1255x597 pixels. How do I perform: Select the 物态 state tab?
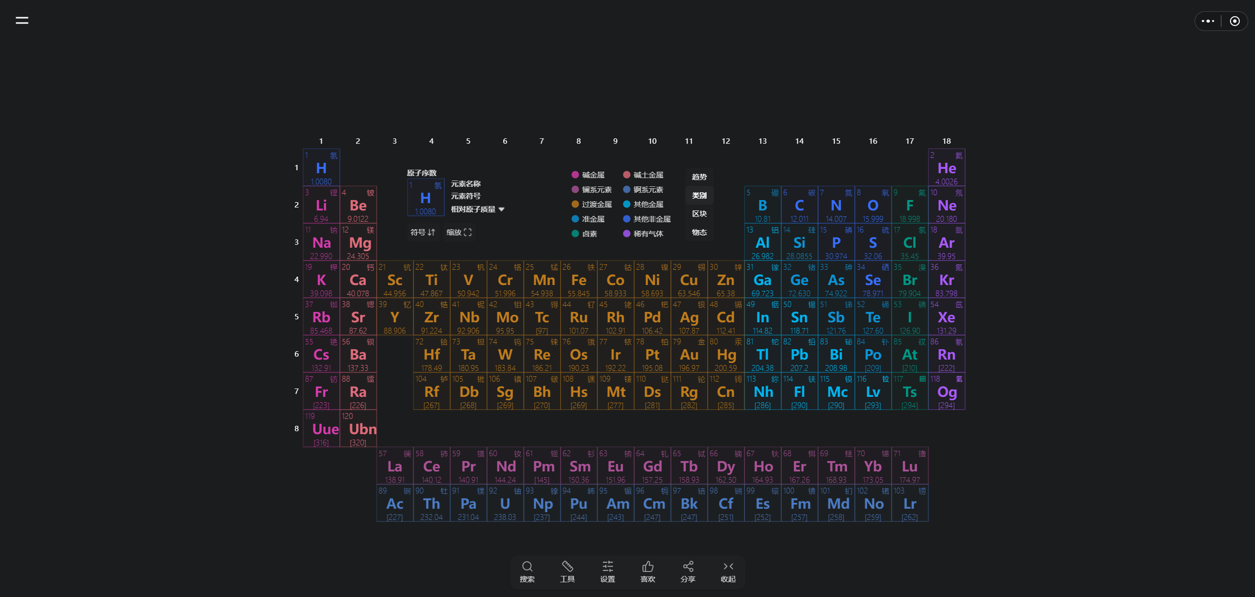(x=699, y=232)
